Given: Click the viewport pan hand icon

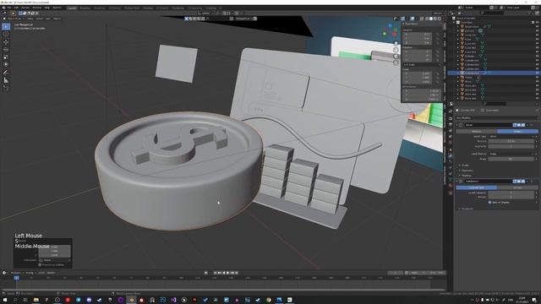Looking at the screenshot, I should click(x=396, y=50).
